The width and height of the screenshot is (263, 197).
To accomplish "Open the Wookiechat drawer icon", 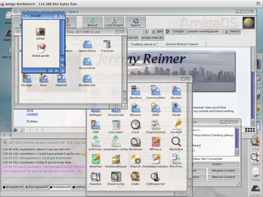I will pyautogui.click(x=87, y=79).
